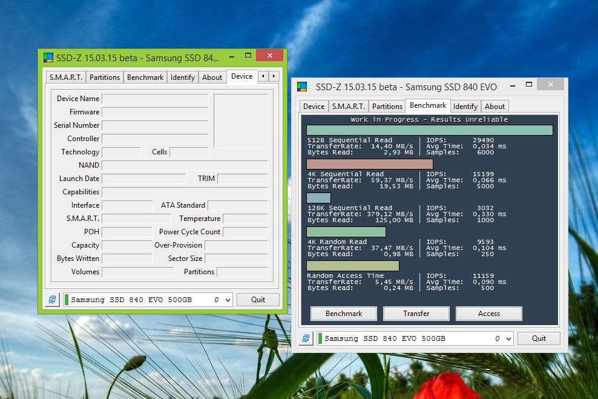Maximize the left SSD-Z window

pos(248,56)
